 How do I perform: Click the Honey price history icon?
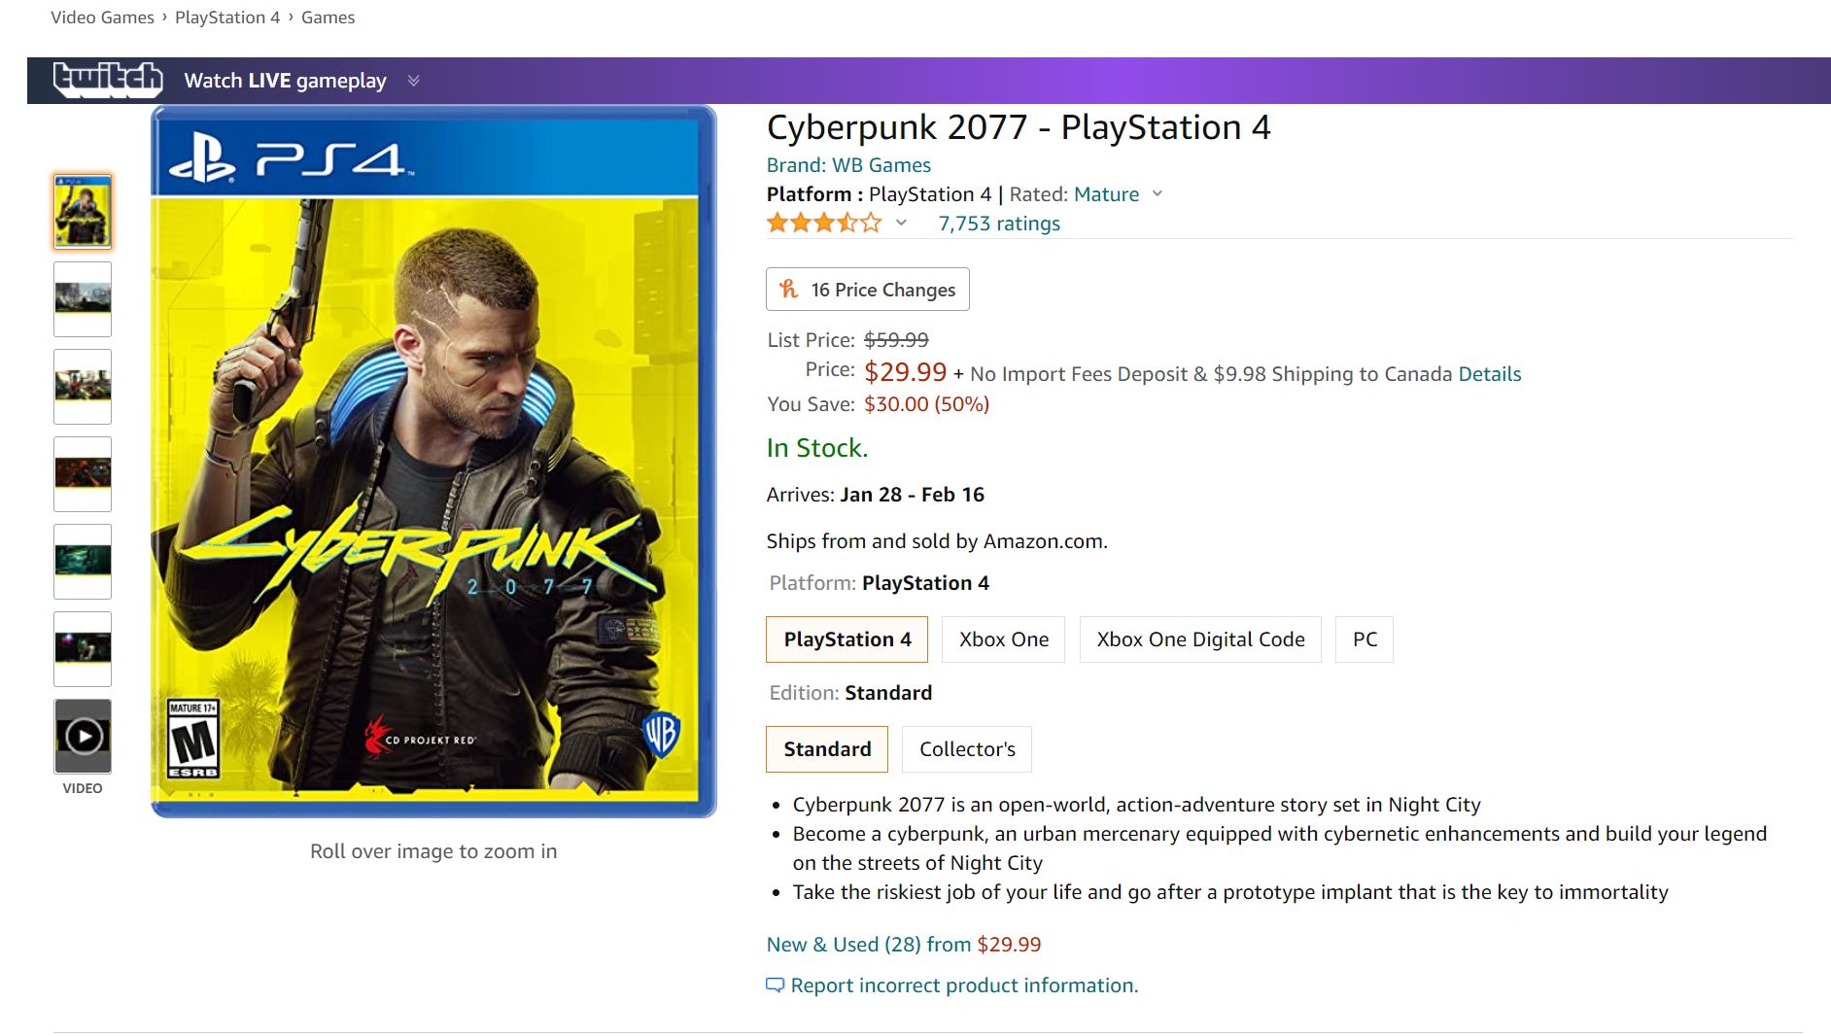[789, 289]
